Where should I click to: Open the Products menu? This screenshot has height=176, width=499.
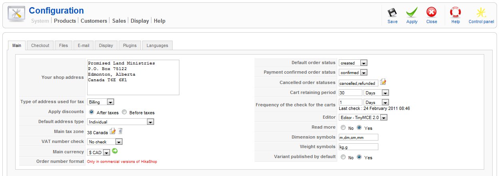tap(65, 21)
